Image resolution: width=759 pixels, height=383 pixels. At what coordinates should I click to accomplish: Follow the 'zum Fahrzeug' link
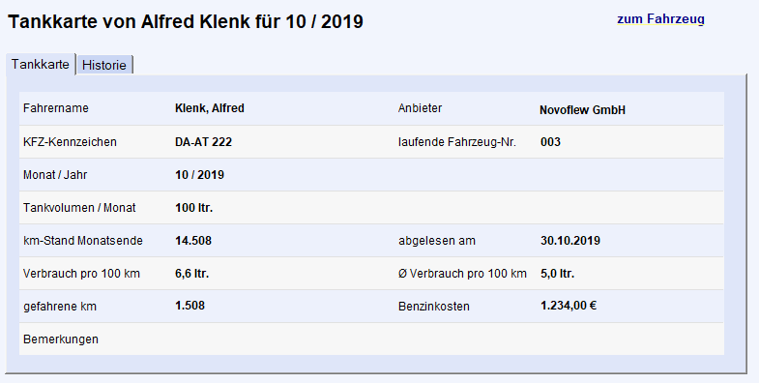tap(660, 19)
